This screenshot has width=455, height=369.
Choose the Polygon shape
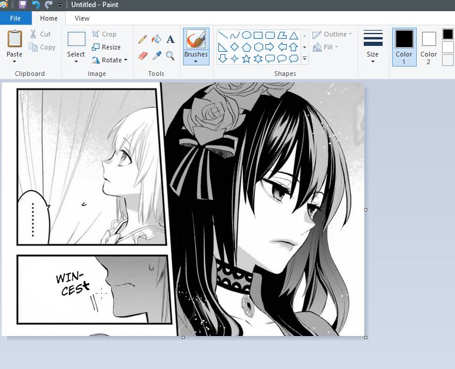coord(282,35)
